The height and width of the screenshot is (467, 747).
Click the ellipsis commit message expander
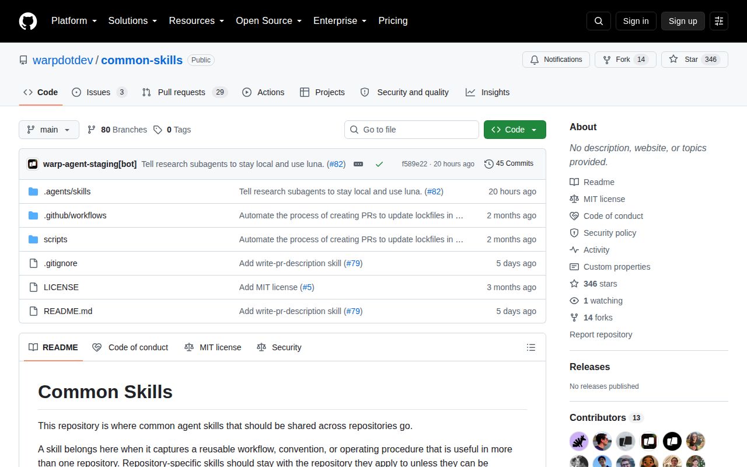tap(358, 164)
